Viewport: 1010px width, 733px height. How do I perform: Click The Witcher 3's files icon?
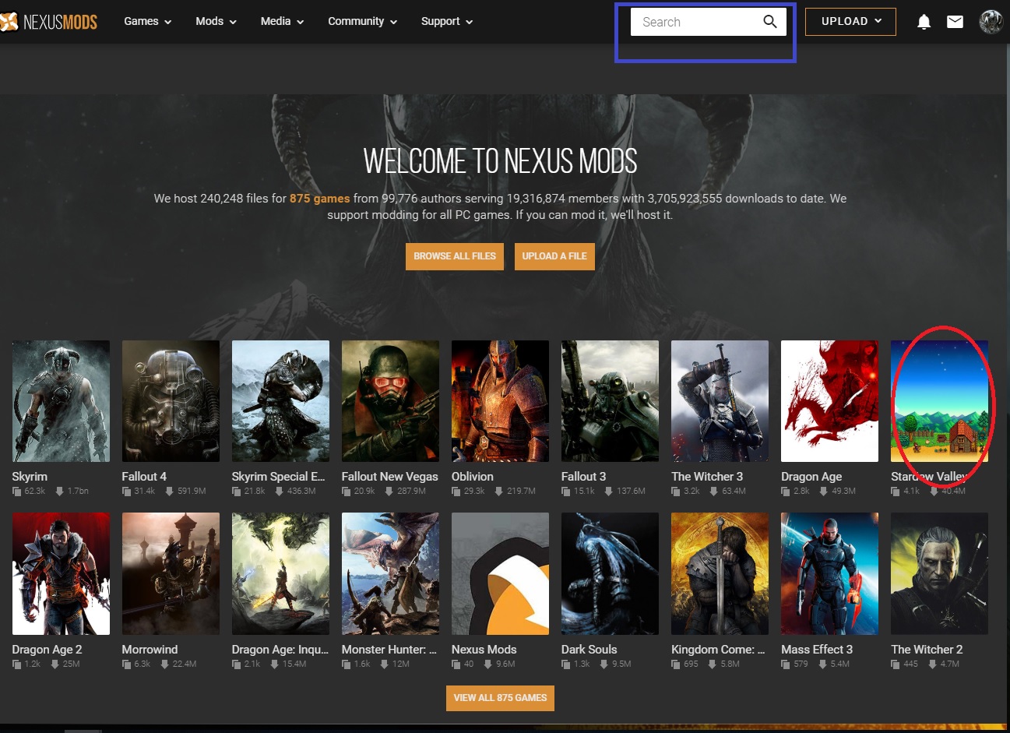[x=676, y=492]
